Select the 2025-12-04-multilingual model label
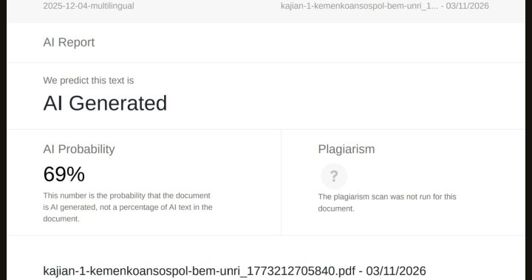Image resolution: width=532 pixels, height=280 pixels. [x=89, y=6]
